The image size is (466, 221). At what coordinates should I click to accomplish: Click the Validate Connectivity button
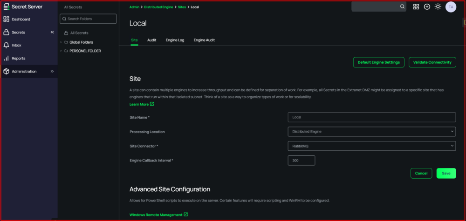click(432, 62)
